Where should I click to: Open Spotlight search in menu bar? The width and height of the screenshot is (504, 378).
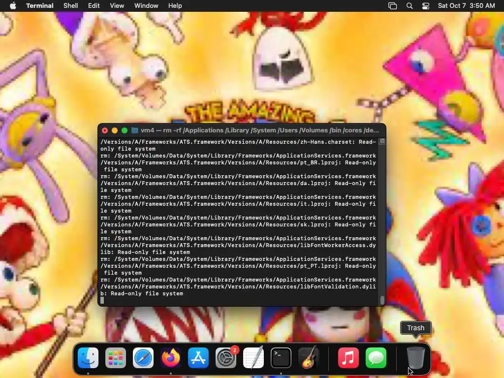tap(409, 6)
